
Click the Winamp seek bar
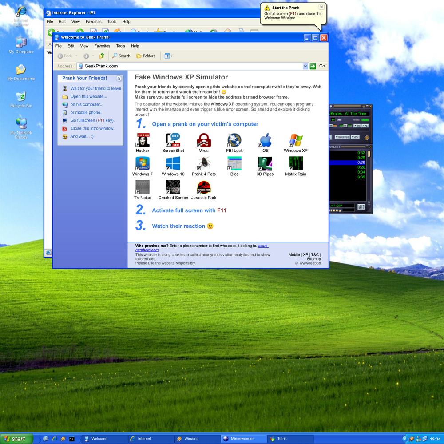(x=349, y=130)
